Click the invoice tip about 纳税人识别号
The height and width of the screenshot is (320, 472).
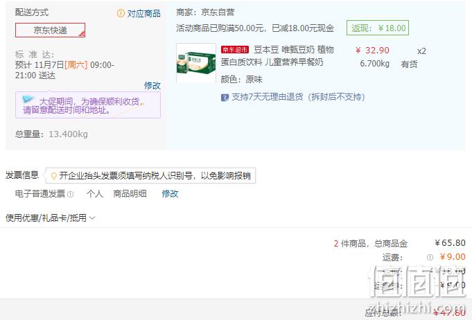pyautogui.click(x=150, y=176)
